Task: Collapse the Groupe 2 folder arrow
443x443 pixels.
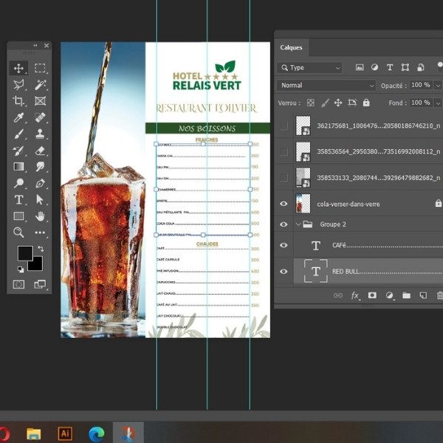Action: (x=298, y=224)
